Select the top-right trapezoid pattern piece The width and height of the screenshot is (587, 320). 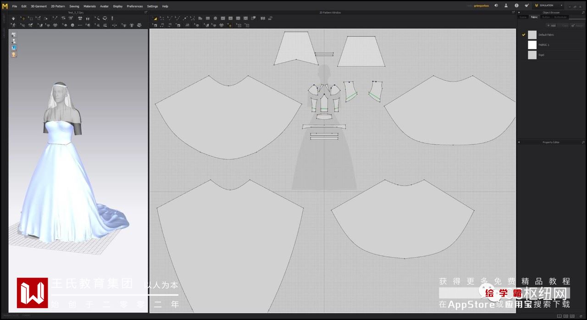pyautogui.click(x=362, y=51)
